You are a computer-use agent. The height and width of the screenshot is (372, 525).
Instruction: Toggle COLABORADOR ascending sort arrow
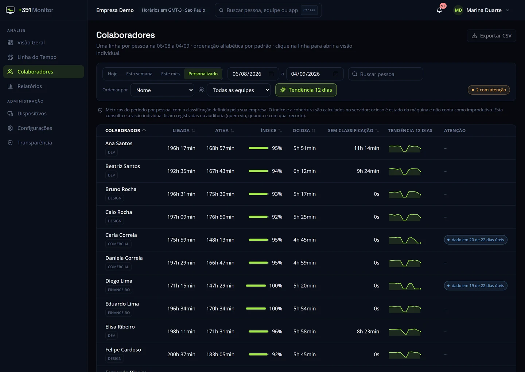tap(144, 131)
